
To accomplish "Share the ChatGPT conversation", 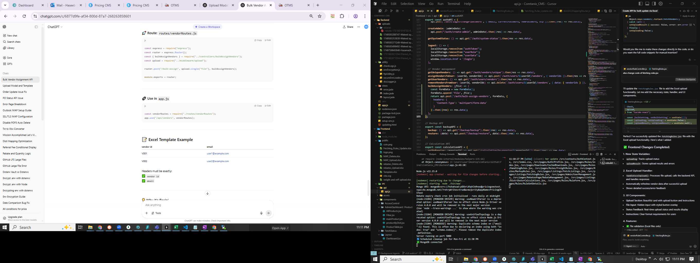I will [348, 27].
